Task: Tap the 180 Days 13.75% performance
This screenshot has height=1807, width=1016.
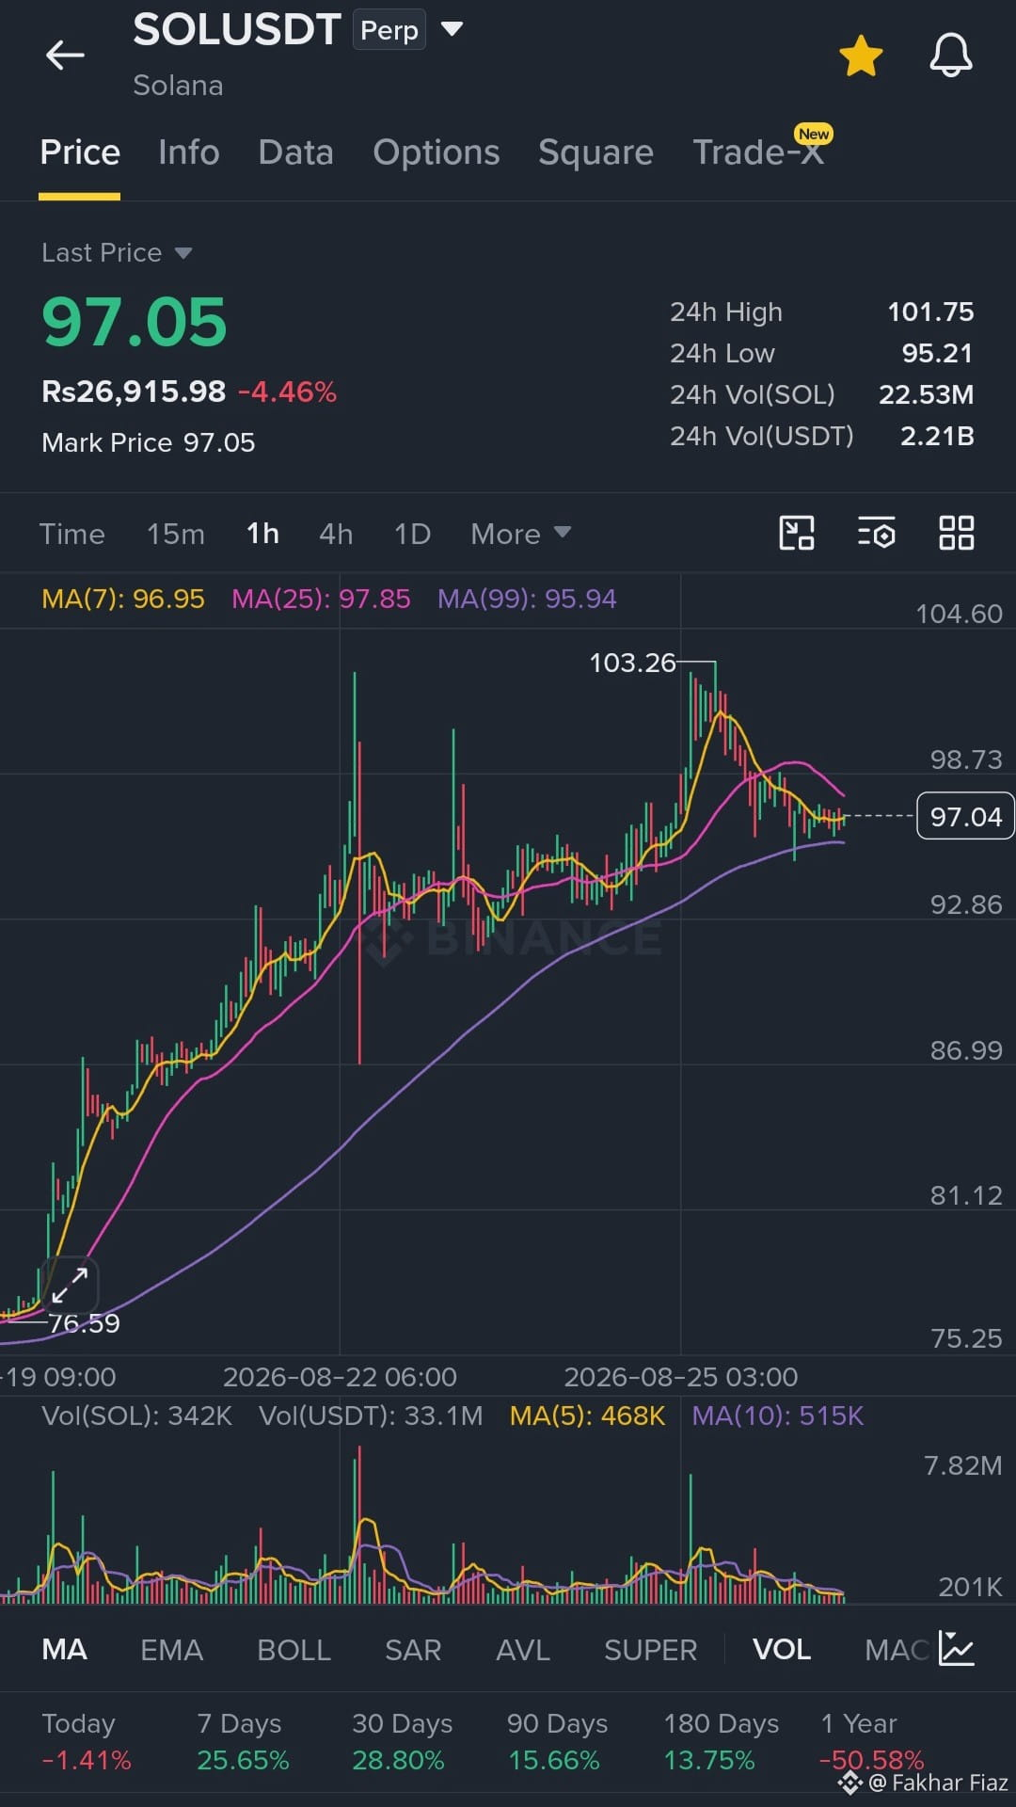Action: coord(721,1742)
